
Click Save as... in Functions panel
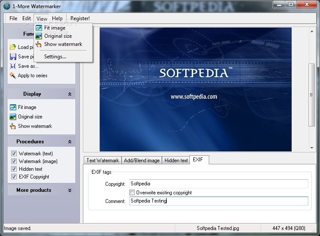(x=28, y=66)
